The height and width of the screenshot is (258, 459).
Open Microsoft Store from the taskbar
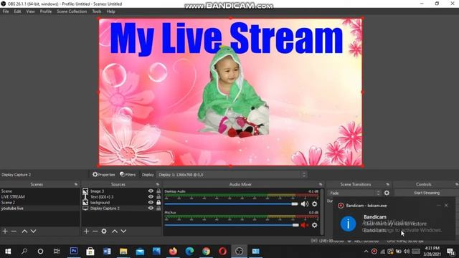(x=90, y=251)
